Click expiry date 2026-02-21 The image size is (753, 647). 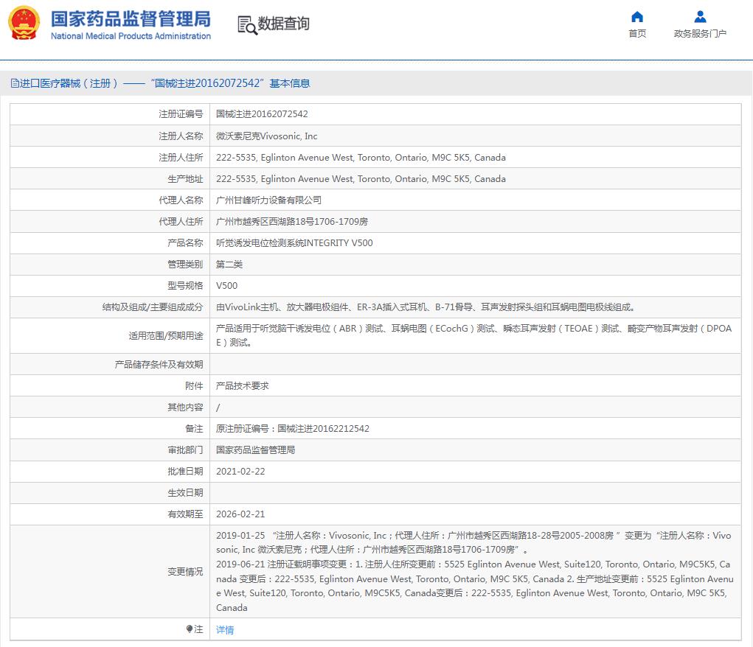point(240,514)
